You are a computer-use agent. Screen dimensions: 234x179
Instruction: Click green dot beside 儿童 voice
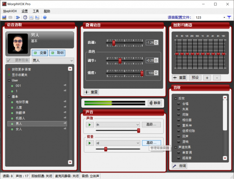12,107
